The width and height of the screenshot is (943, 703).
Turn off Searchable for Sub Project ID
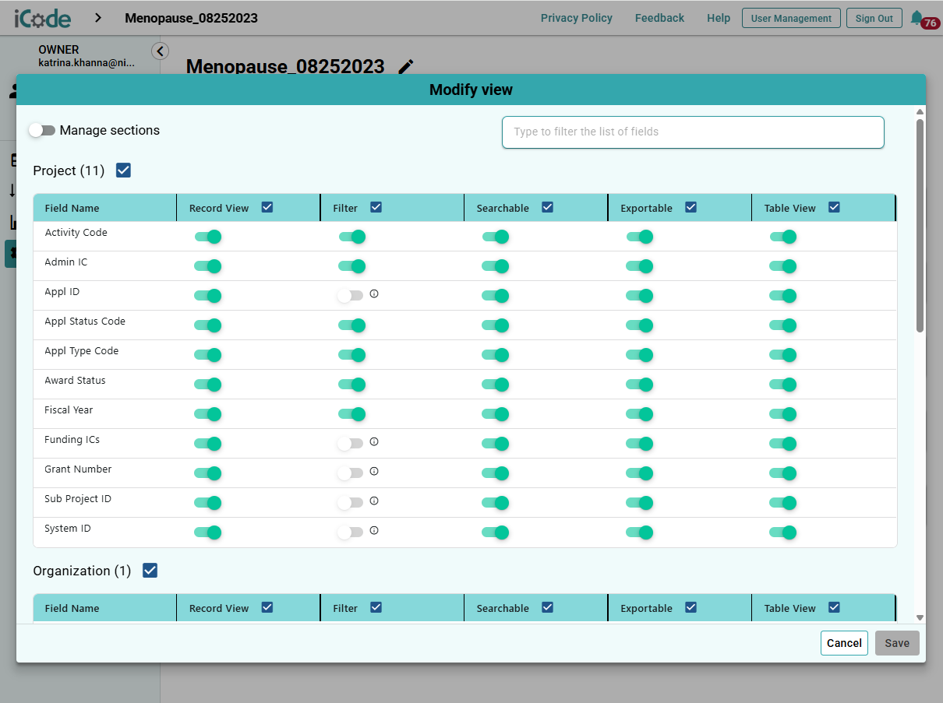pos(496,503)
